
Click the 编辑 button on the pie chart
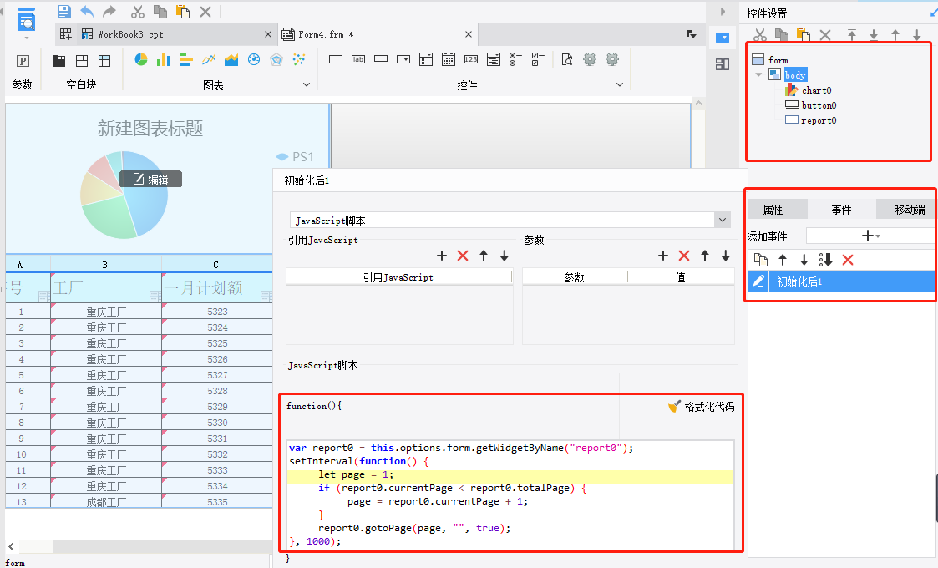(150, 179)
